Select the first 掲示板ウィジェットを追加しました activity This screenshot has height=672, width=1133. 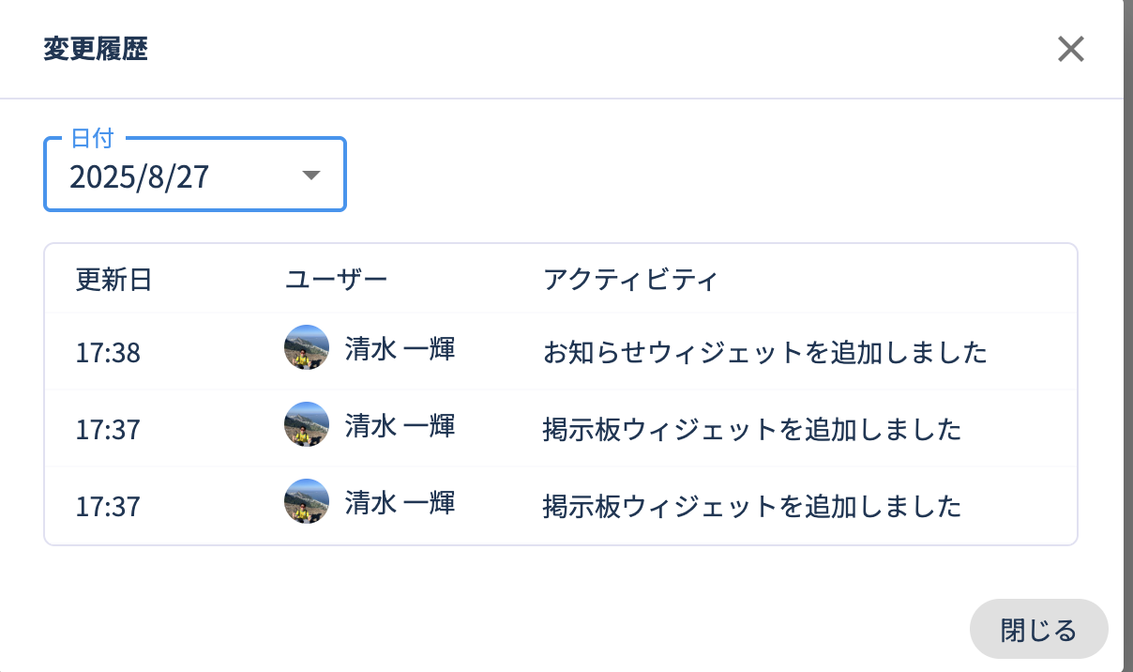click(752, 430)
